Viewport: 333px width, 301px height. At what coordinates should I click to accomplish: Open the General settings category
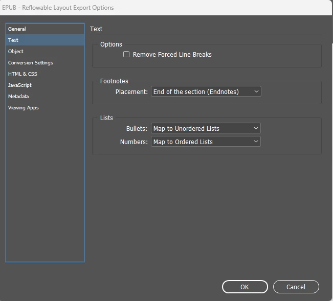[45, 29]
